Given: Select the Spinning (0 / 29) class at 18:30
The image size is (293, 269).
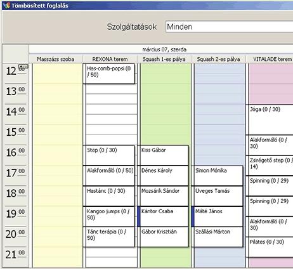Looking at the screenshot, I should pyautogui.click(x=270, y=206).
